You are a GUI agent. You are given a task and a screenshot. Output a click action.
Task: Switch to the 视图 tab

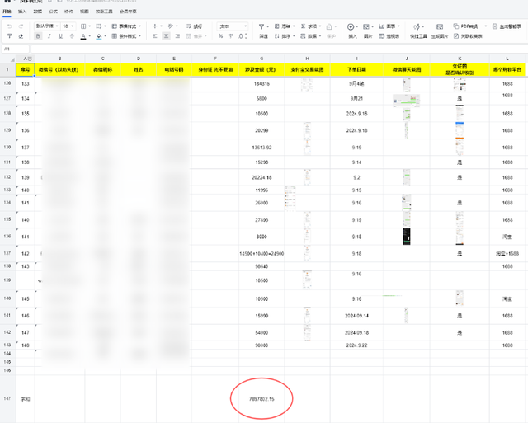(84, 12)
